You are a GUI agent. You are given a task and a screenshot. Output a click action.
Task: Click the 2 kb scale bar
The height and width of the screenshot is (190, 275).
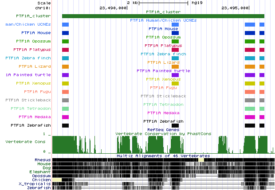click(163, 3)
